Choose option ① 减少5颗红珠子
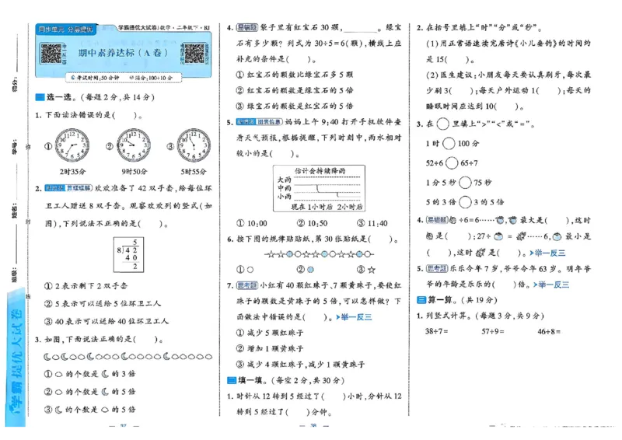 [x=270, y=333]
